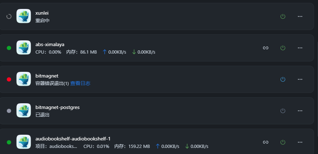Stop the abs-ximalaya container via power button
The width and height of the screenshot is (318, 154).
pyautogui.click(x=283, y=48)
